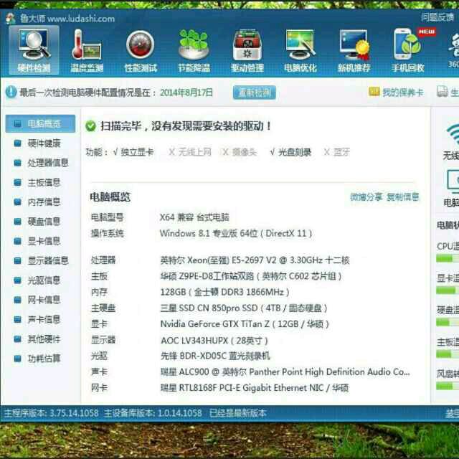Open 驱动管理 driver management icon

(247, 50)
